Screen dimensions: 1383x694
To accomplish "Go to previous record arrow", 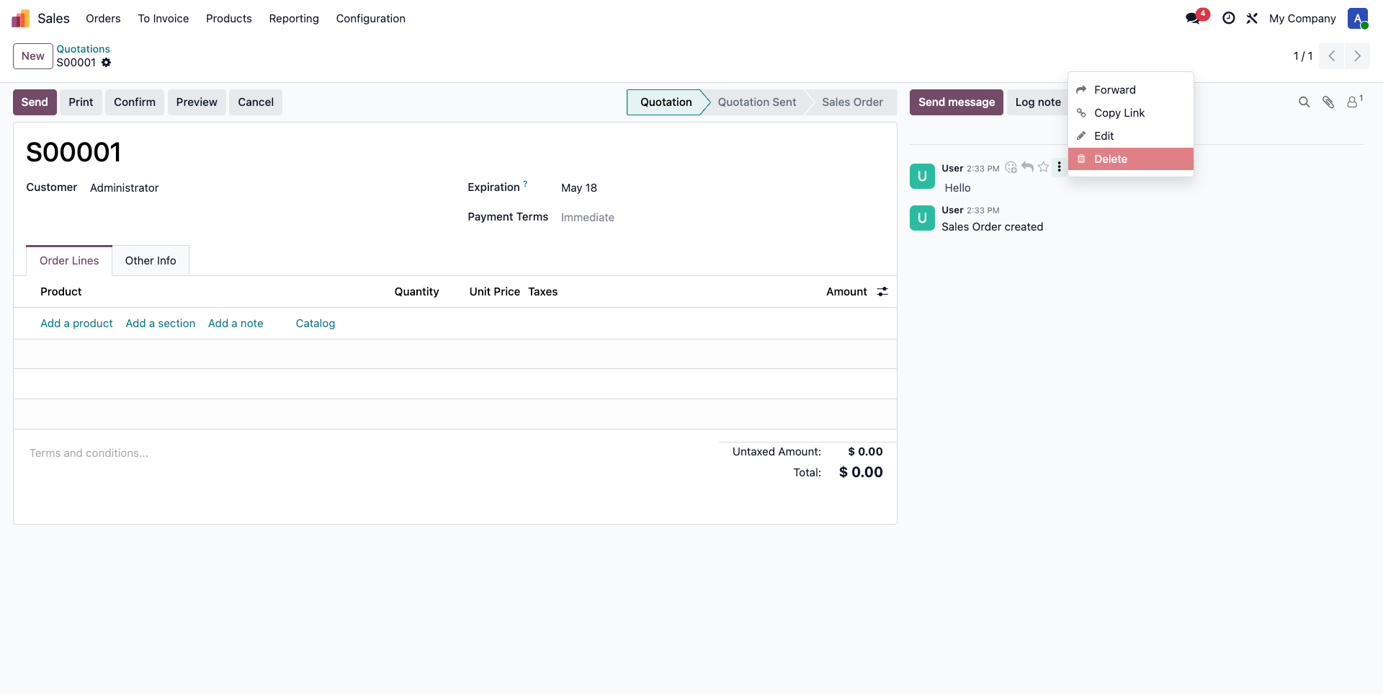I will point(1332,56).
